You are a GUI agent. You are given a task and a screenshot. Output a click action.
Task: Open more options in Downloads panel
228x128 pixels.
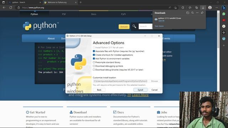(x=197, y=13)
